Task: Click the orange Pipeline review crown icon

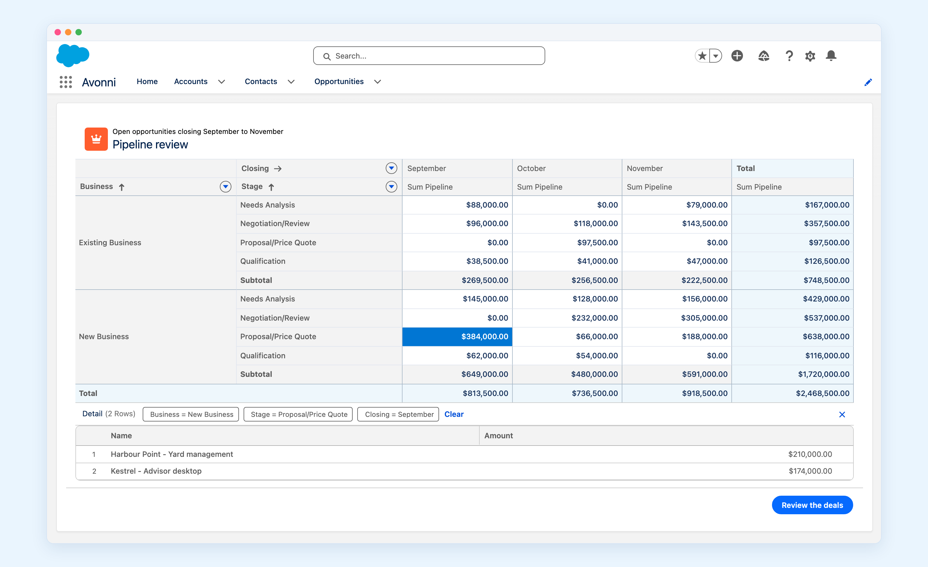Action: click(96, 139)
